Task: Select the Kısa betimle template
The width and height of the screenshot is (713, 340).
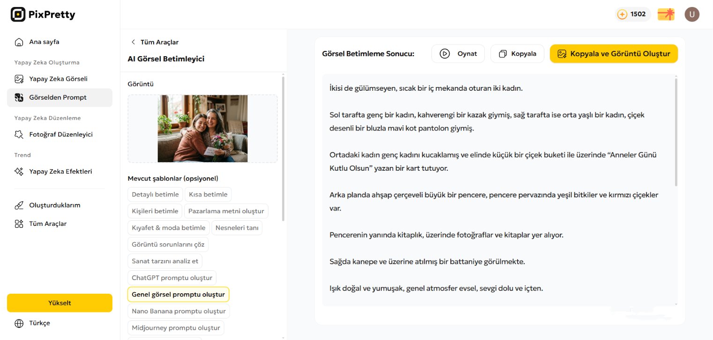Action: 208,195
